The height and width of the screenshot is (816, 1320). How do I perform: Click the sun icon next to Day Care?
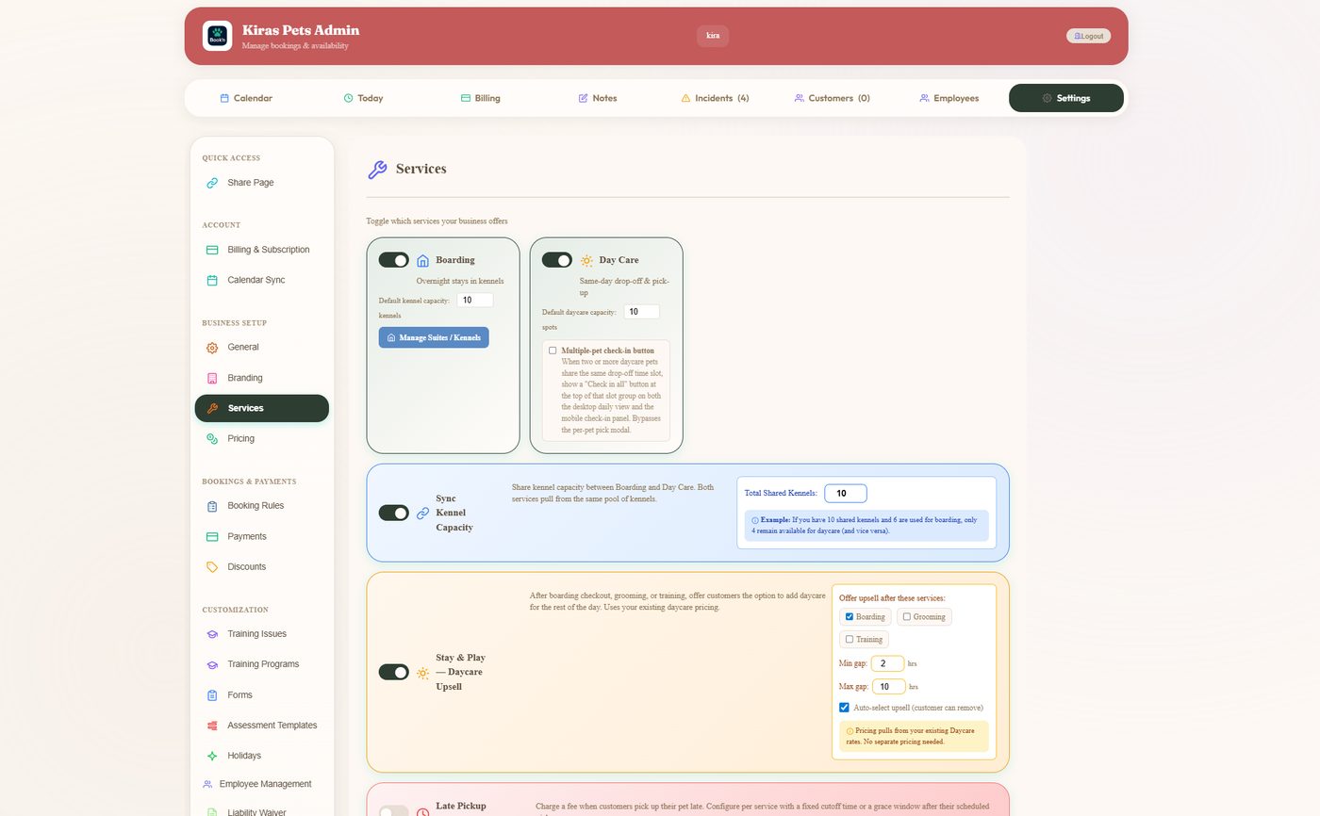586,260
